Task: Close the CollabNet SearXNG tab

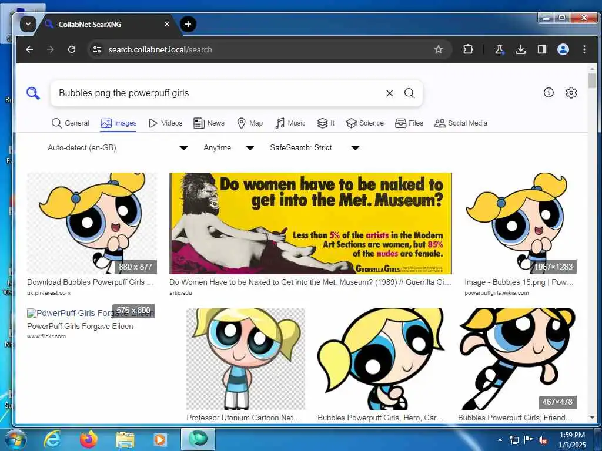Action: pyautogui.click(x=166, y=24)
